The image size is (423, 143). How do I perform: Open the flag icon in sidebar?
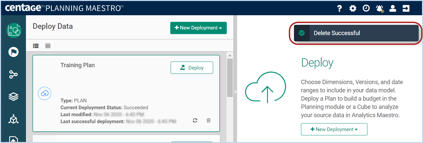[x=13, y=52]
